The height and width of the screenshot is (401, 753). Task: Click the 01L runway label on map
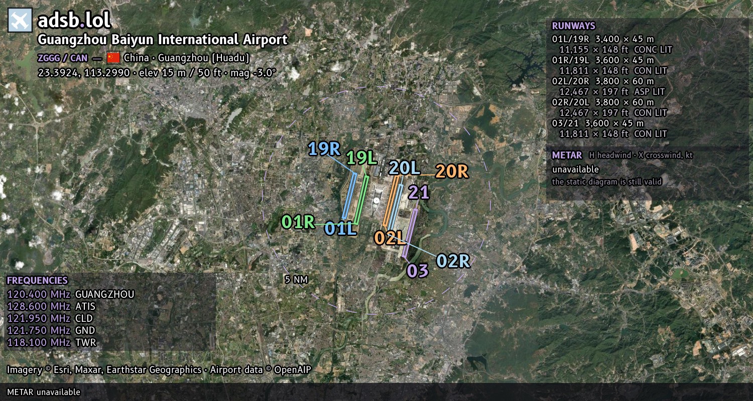point(340,229)
